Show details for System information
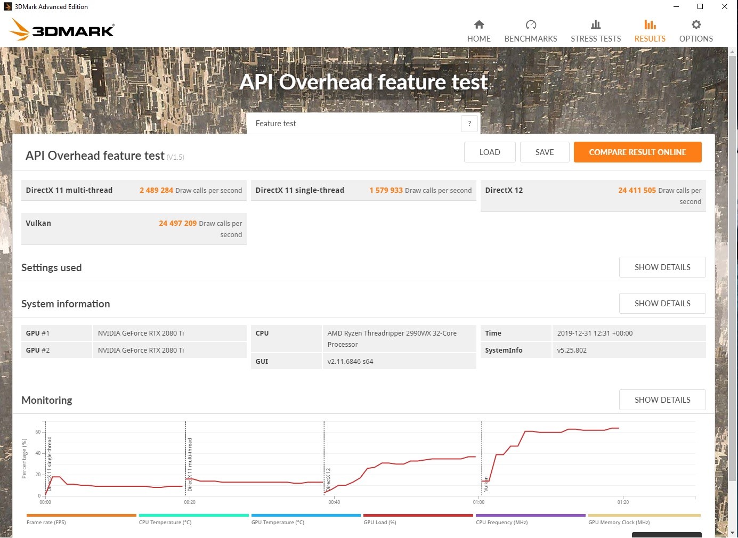Viewport: 738px width, 538px height. click(662, 303)
